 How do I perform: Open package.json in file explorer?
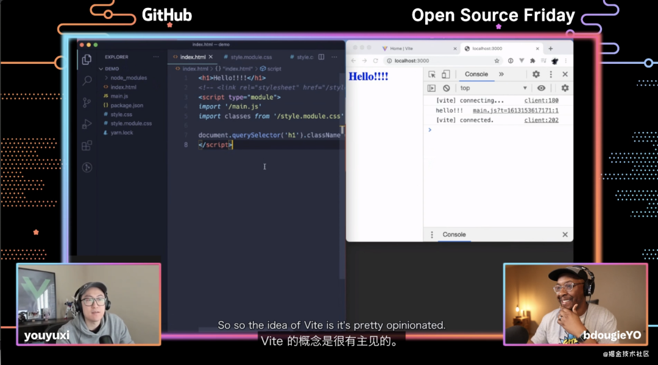coord(127,106)
